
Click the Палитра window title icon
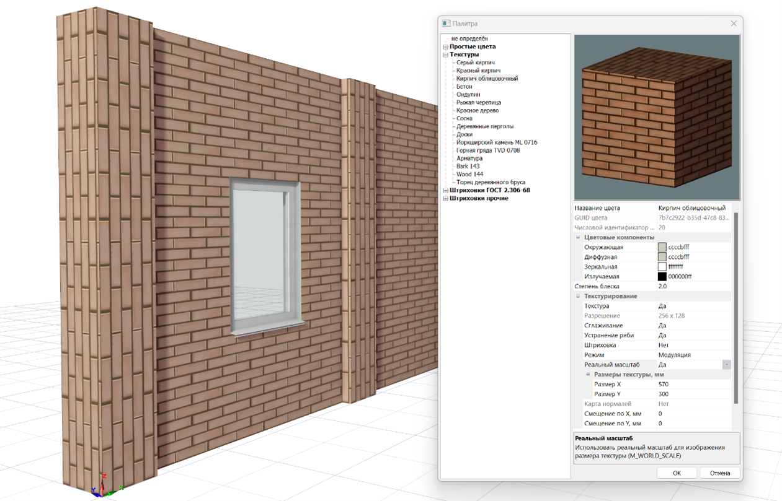(446, 24)
